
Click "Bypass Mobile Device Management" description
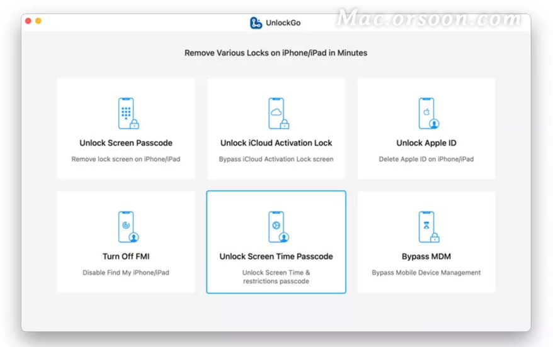[x=426, y=273]
